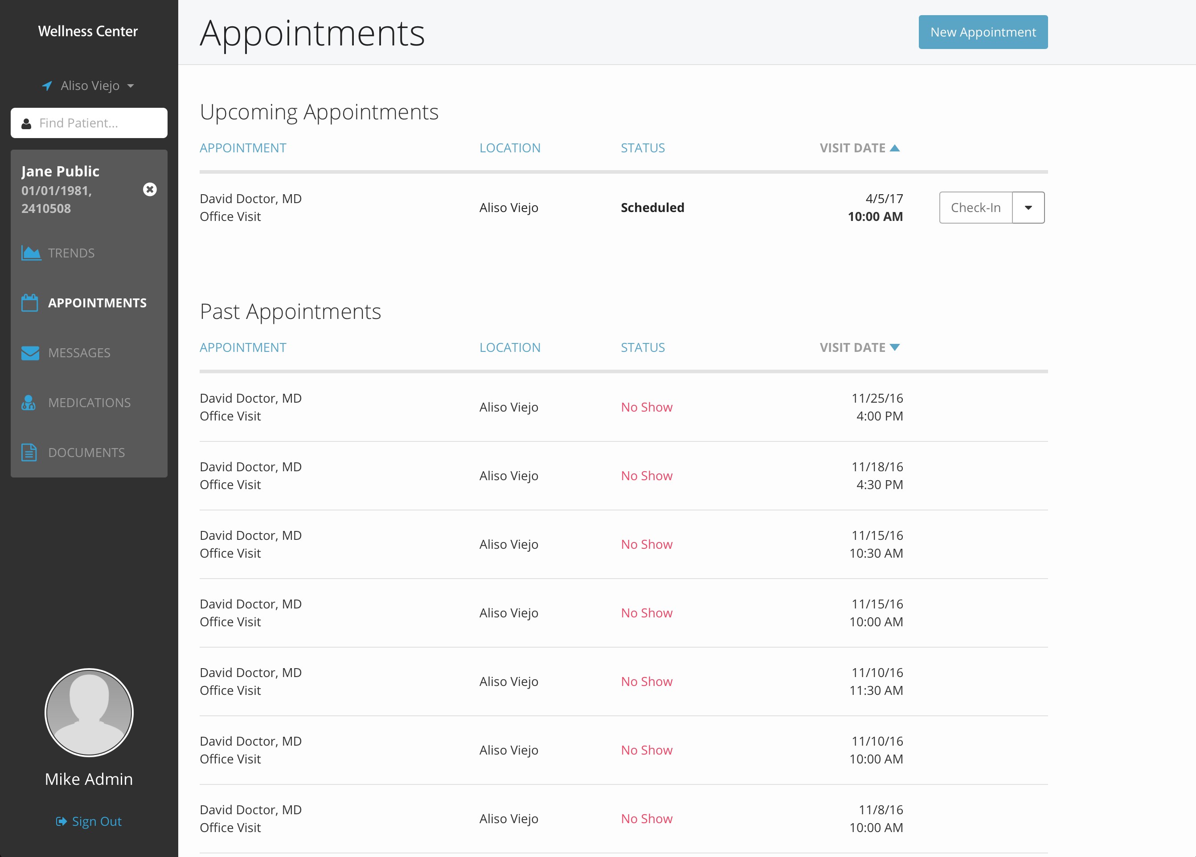Click the New Appointment button

coord(983,32)
